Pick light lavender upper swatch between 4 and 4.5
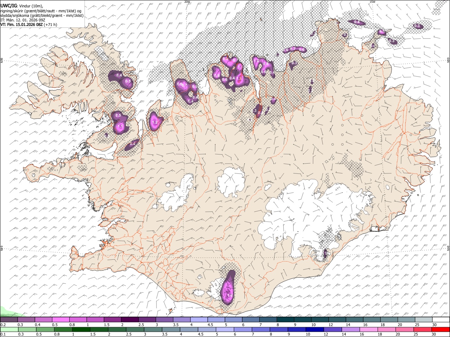Image resolution: width=450 pixels, height=337 pixels. [x=199, y=320]
